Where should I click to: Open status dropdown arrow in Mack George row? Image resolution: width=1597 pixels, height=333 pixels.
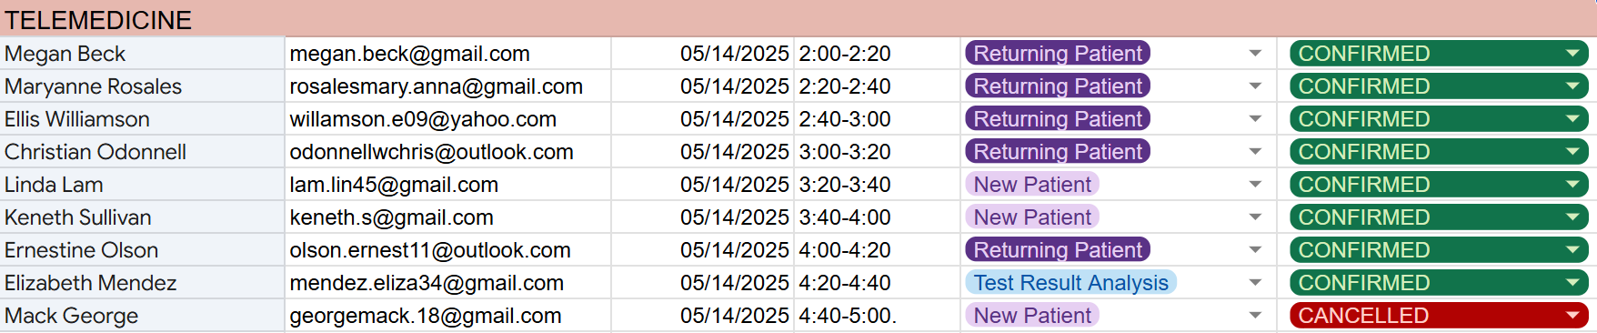tap(1572, 316)
